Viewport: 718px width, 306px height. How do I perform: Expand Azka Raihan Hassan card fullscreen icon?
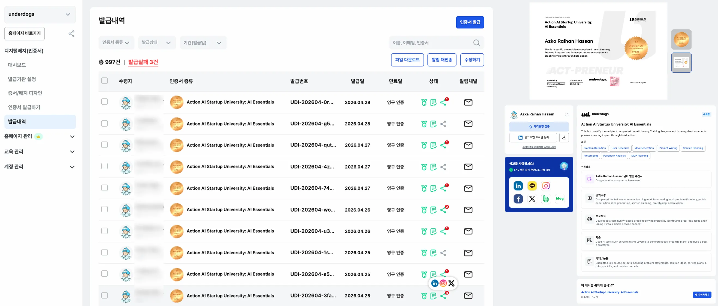[567, 114]
